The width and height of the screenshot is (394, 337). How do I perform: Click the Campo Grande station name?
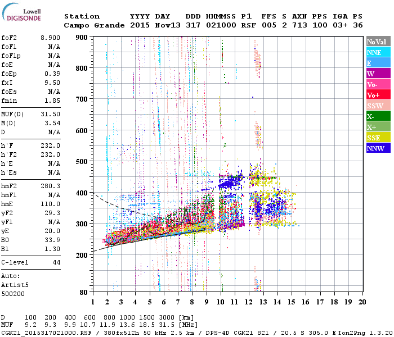[x=94, y=25]
